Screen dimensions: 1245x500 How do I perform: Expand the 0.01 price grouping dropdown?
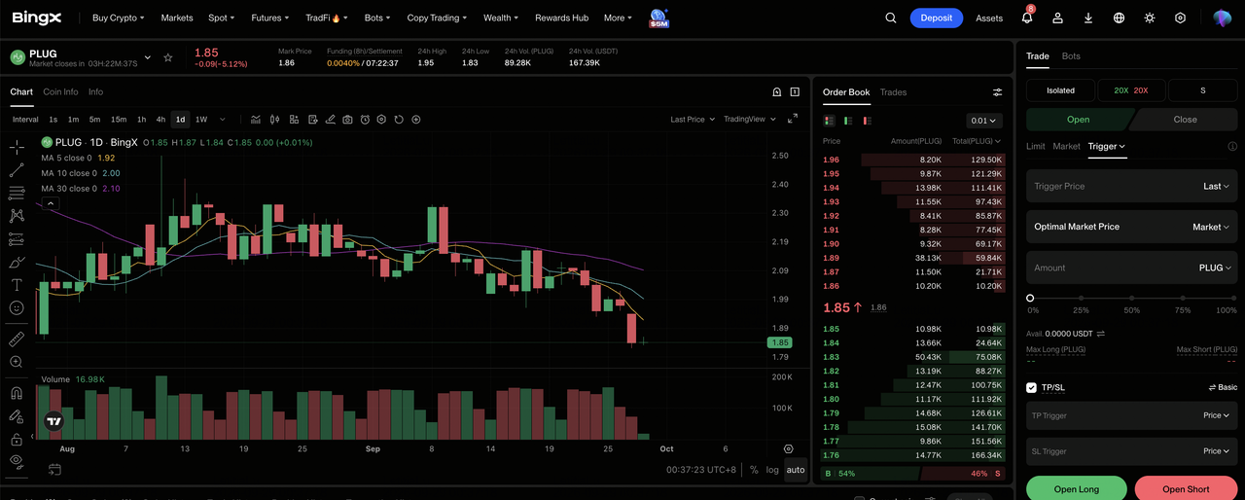tap(984, 121)
